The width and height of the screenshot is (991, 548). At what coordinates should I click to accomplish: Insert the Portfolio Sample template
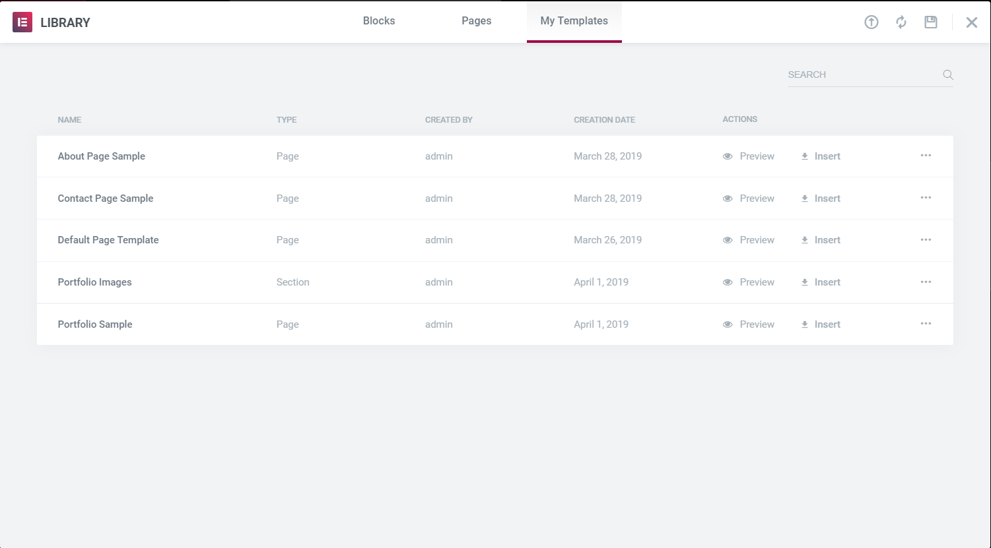coord(821,324)
